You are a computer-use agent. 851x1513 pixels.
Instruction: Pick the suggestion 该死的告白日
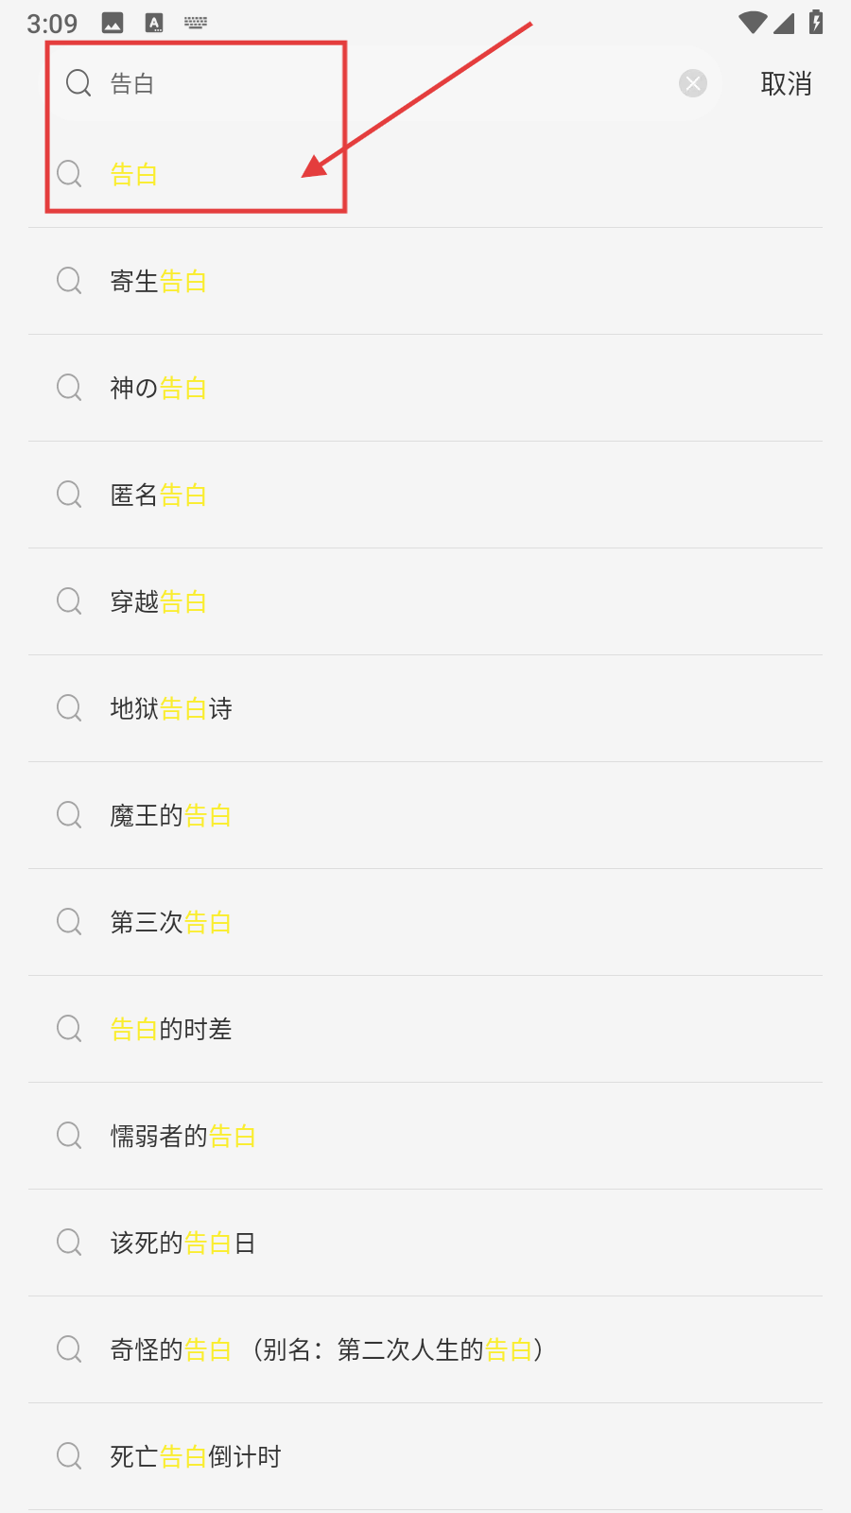183,1243
